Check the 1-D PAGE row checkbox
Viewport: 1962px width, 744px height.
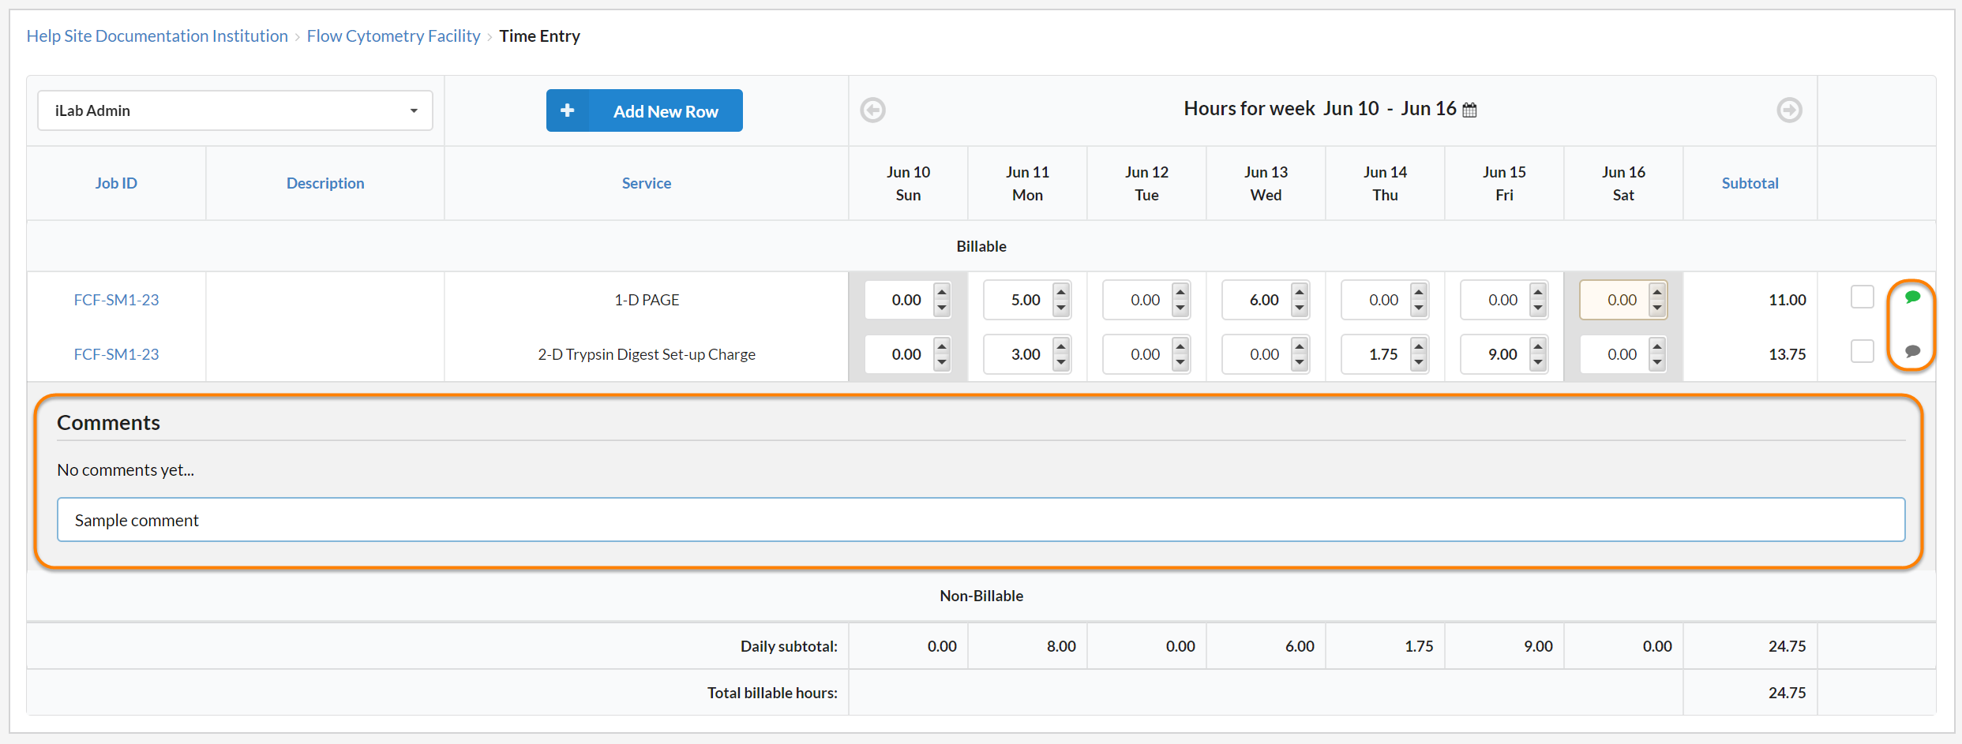pyautogui.click(x=1862, y=297)
